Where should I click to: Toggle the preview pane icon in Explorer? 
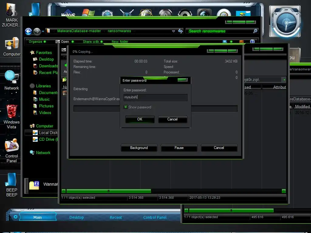coord(241,42)
